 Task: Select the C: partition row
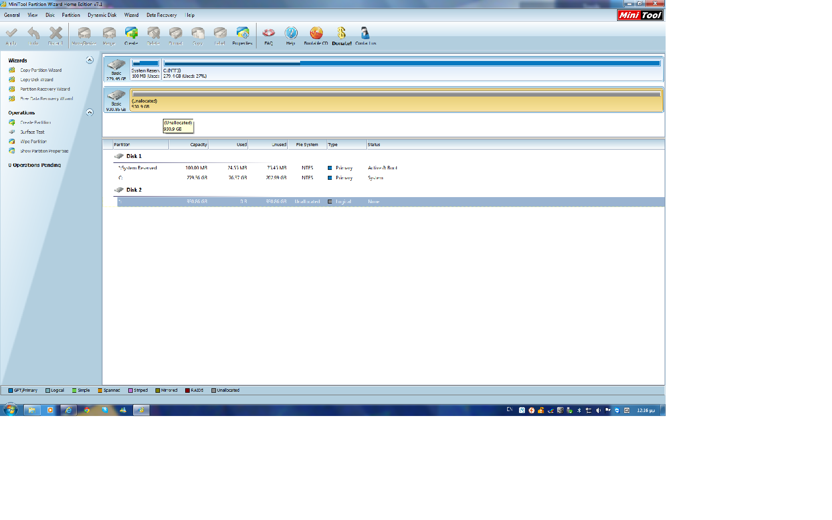pyautogui.click(x=391, y=178)
